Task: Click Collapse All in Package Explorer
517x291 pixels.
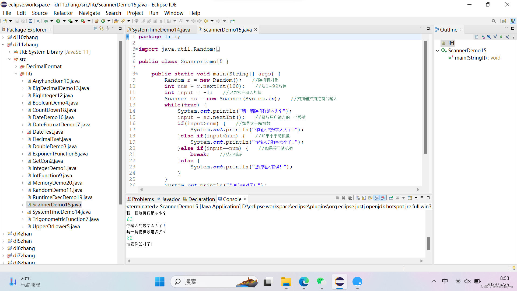Action: pyautogui.click(x=95, y=29)
